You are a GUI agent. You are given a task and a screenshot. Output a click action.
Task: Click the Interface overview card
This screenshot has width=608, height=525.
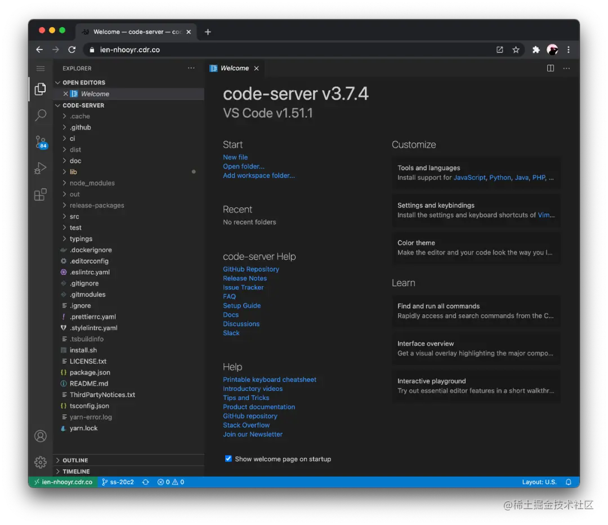click(476, 349)
